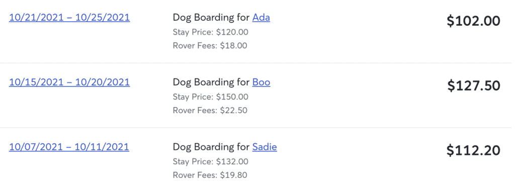The width and height of the screenshot is (515, 185).
Task: Click the Stay Price: $120.00 line
Action: [211, 32]
